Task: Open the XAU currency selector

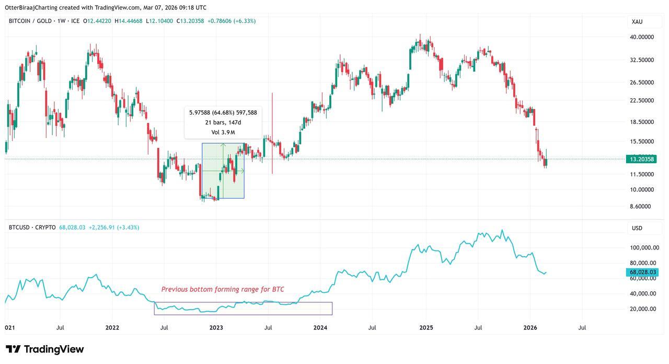Action: coord(637,21)
